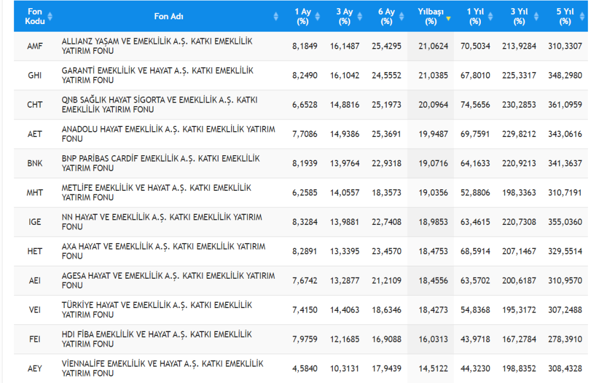Image resolution: width=599 pixels, height=383 pixels.
Task: Sort by 3 Ay column arrows
Action: pyautogui.click(x=359, y=17)
